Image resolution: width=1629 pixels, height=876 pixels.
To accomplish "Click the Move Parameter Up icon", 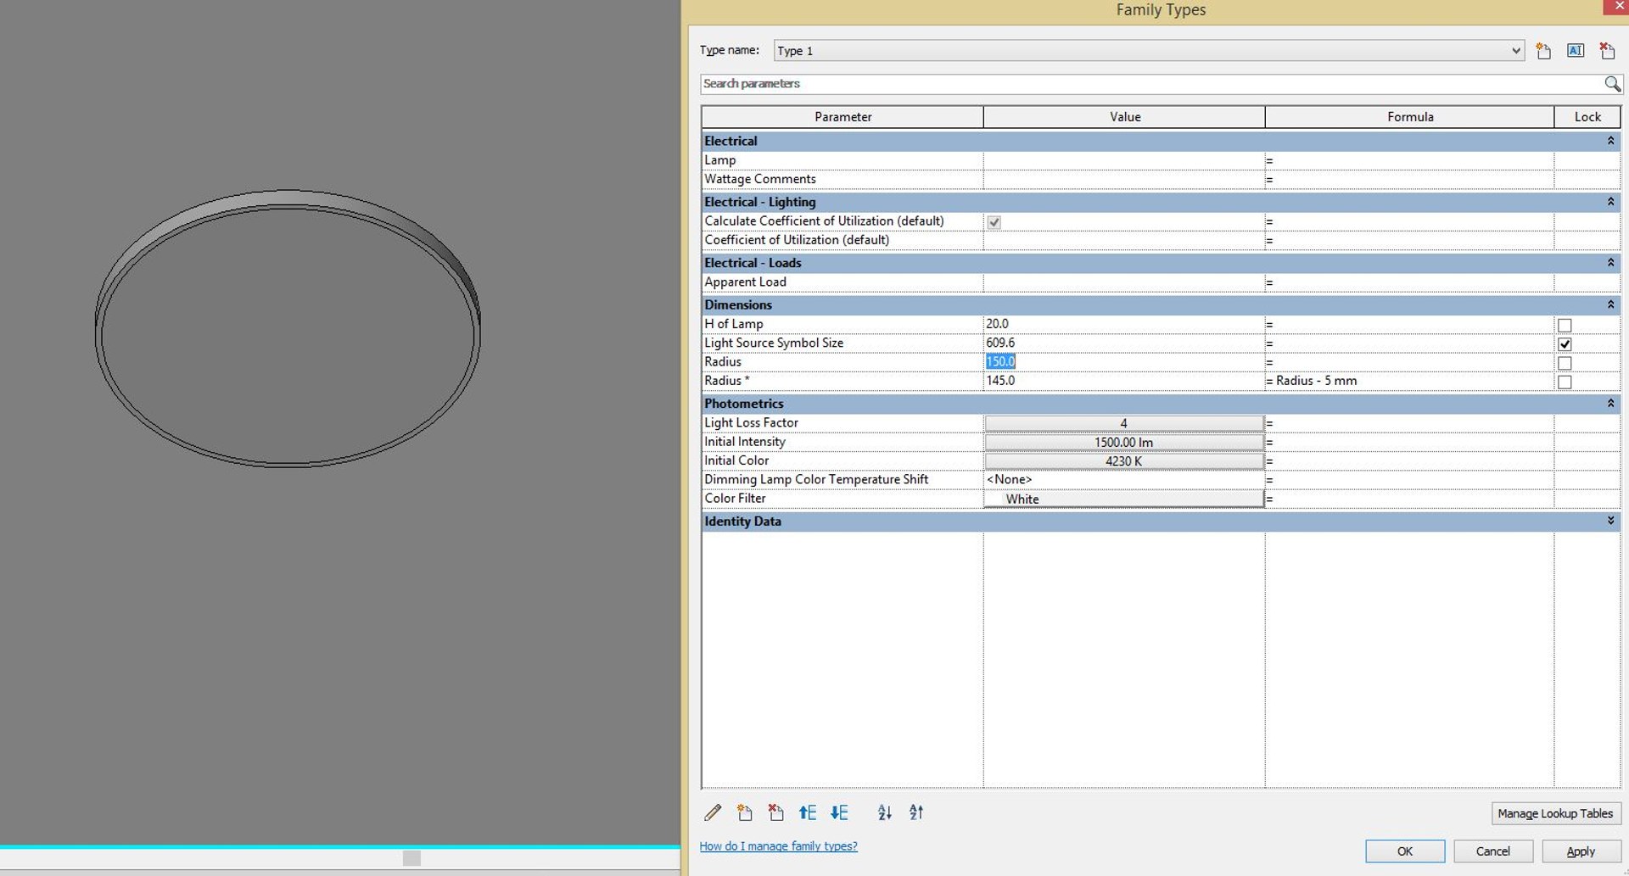I will [808, 812].
